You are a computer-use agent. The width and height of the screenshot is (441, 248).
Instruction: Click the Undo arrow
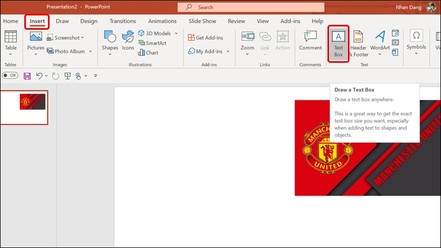click(x=39, y=76)
